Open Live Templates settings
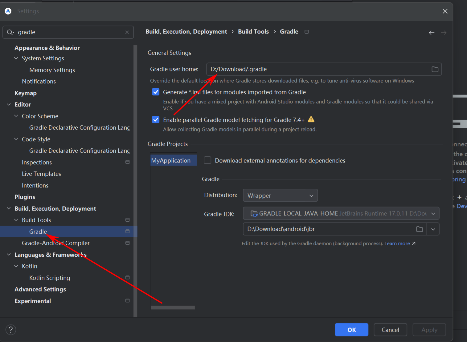The image size is (467, 342). [41, 174]
